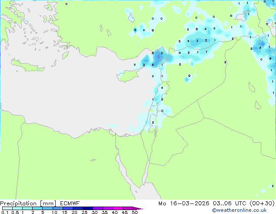The width and height of the screenshot is (276, 214).
Task: Select the purple swatch for 30–35 mm
Action: point(98,208)
